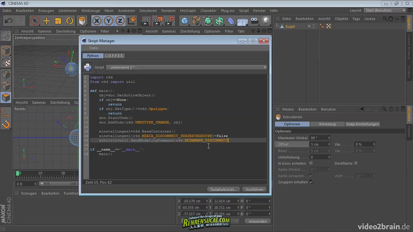Select Texture mode checkerboard cube in the sidebar
This screenshot has height=232, width=413.
tap(6, 63)
